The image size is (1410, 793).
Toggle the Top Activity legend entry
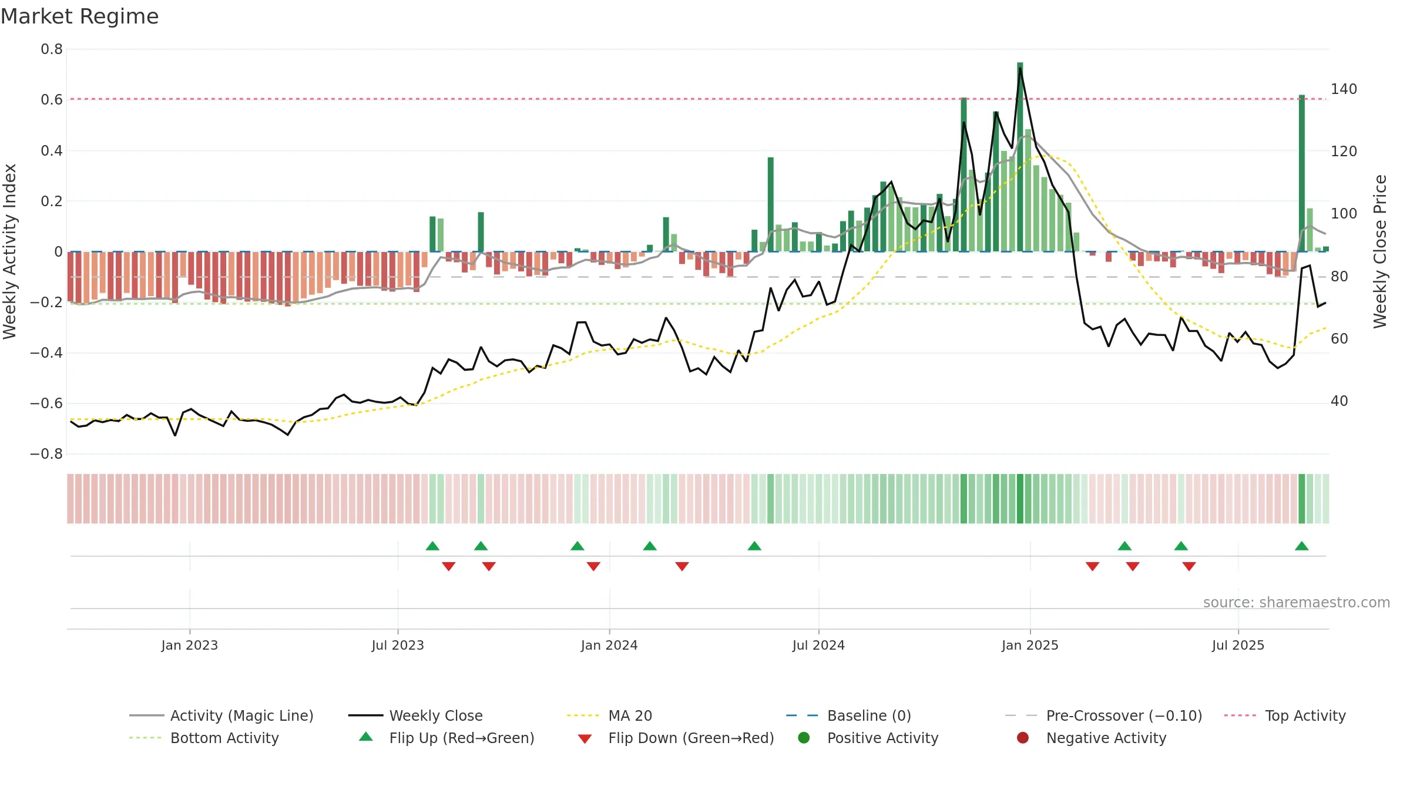1285,715
